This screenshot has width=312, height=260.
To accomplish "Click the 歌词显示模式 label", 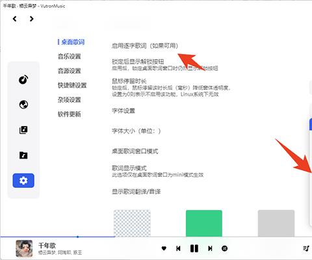I will pyautogui.click(x=129, y=168).
